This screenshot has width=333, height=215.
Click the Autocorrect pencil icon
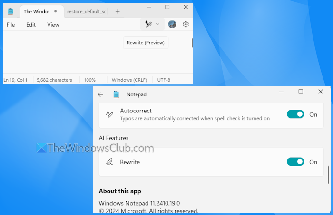pos(109,114)
